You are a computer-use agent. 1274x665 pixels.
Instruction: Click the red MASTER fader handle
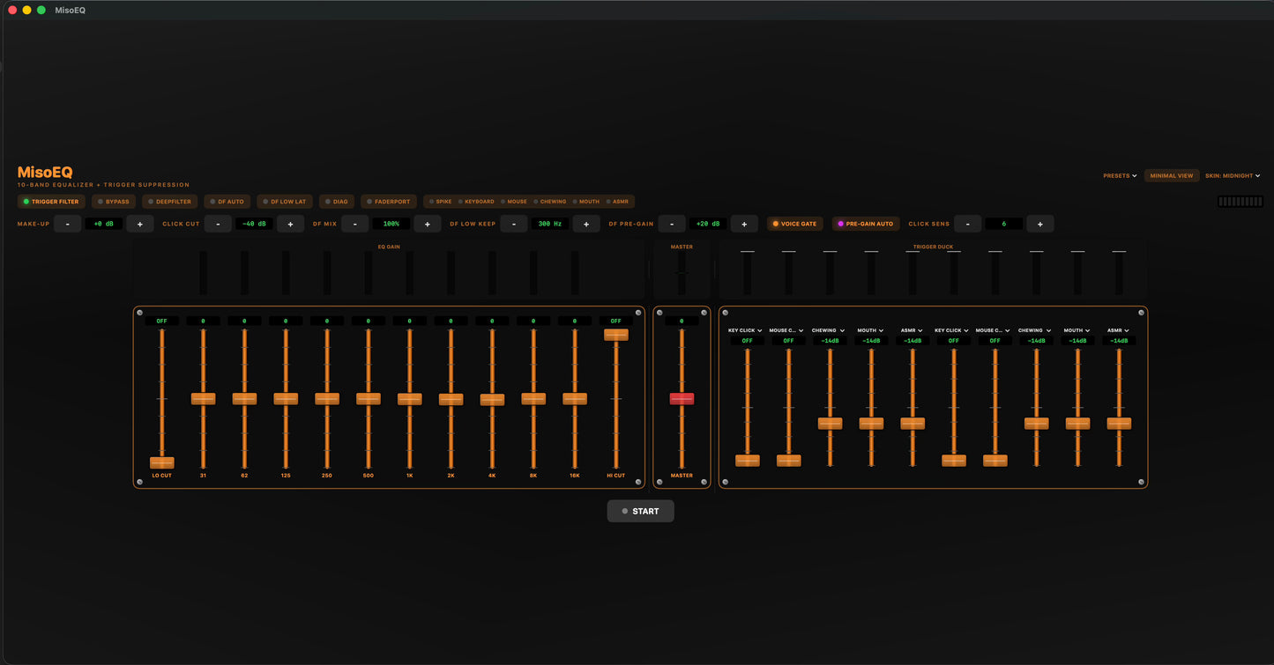[x=682, y=398]
